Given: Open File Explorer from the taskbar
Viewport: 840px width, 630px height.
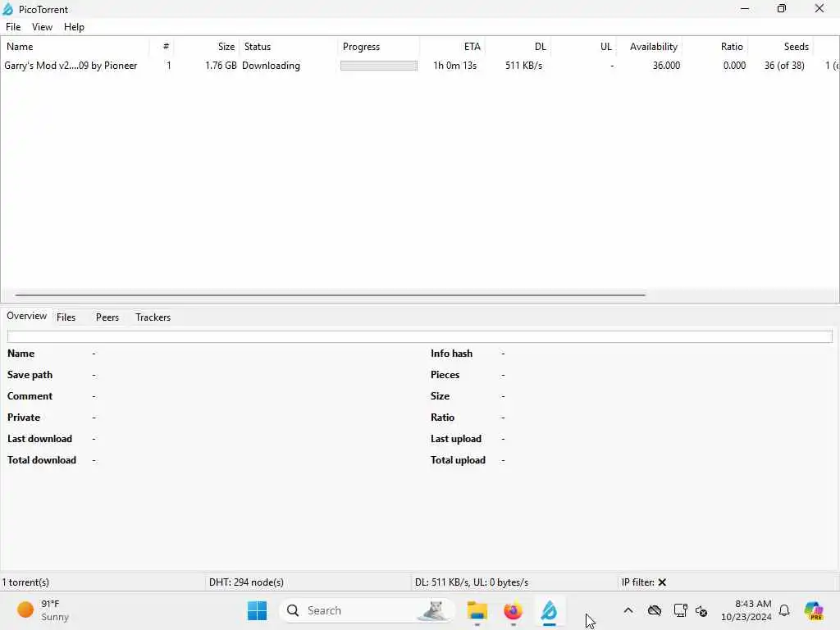Looking at the screenshot, I should (477, 610).
